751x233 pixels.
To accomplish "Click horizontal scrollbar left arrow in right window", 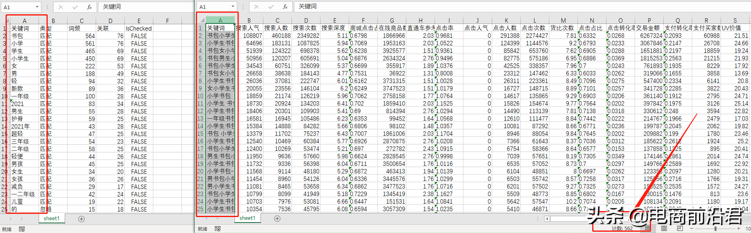I will pos(547,219).
